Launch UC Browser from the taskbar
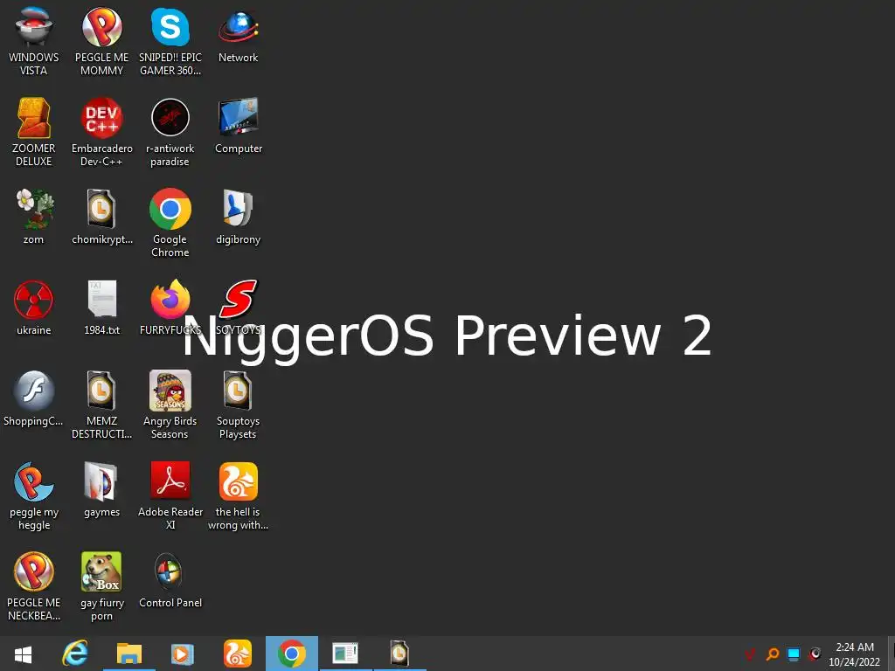The image size is (895, 671). click(238, 654)
